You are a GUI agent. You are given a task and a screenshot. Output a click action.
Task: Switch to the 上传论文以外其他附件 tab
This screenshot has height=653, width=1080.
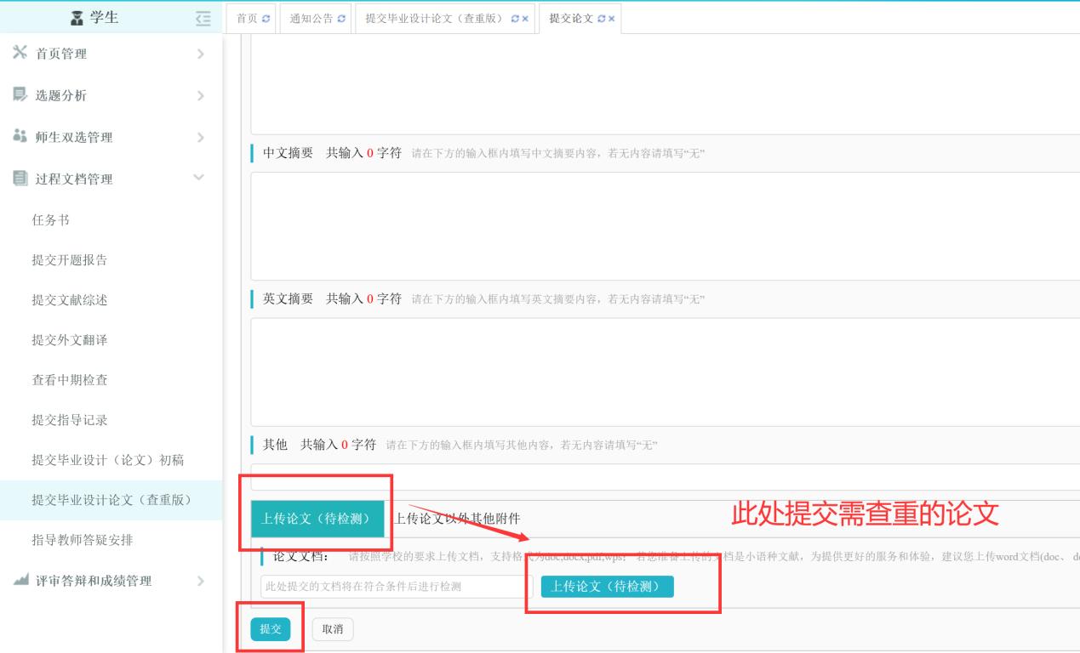(457, 519)
